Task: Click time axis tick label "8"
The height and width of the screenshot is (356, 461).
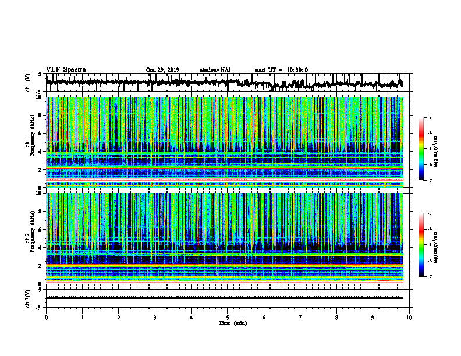Action: [336, 318]
